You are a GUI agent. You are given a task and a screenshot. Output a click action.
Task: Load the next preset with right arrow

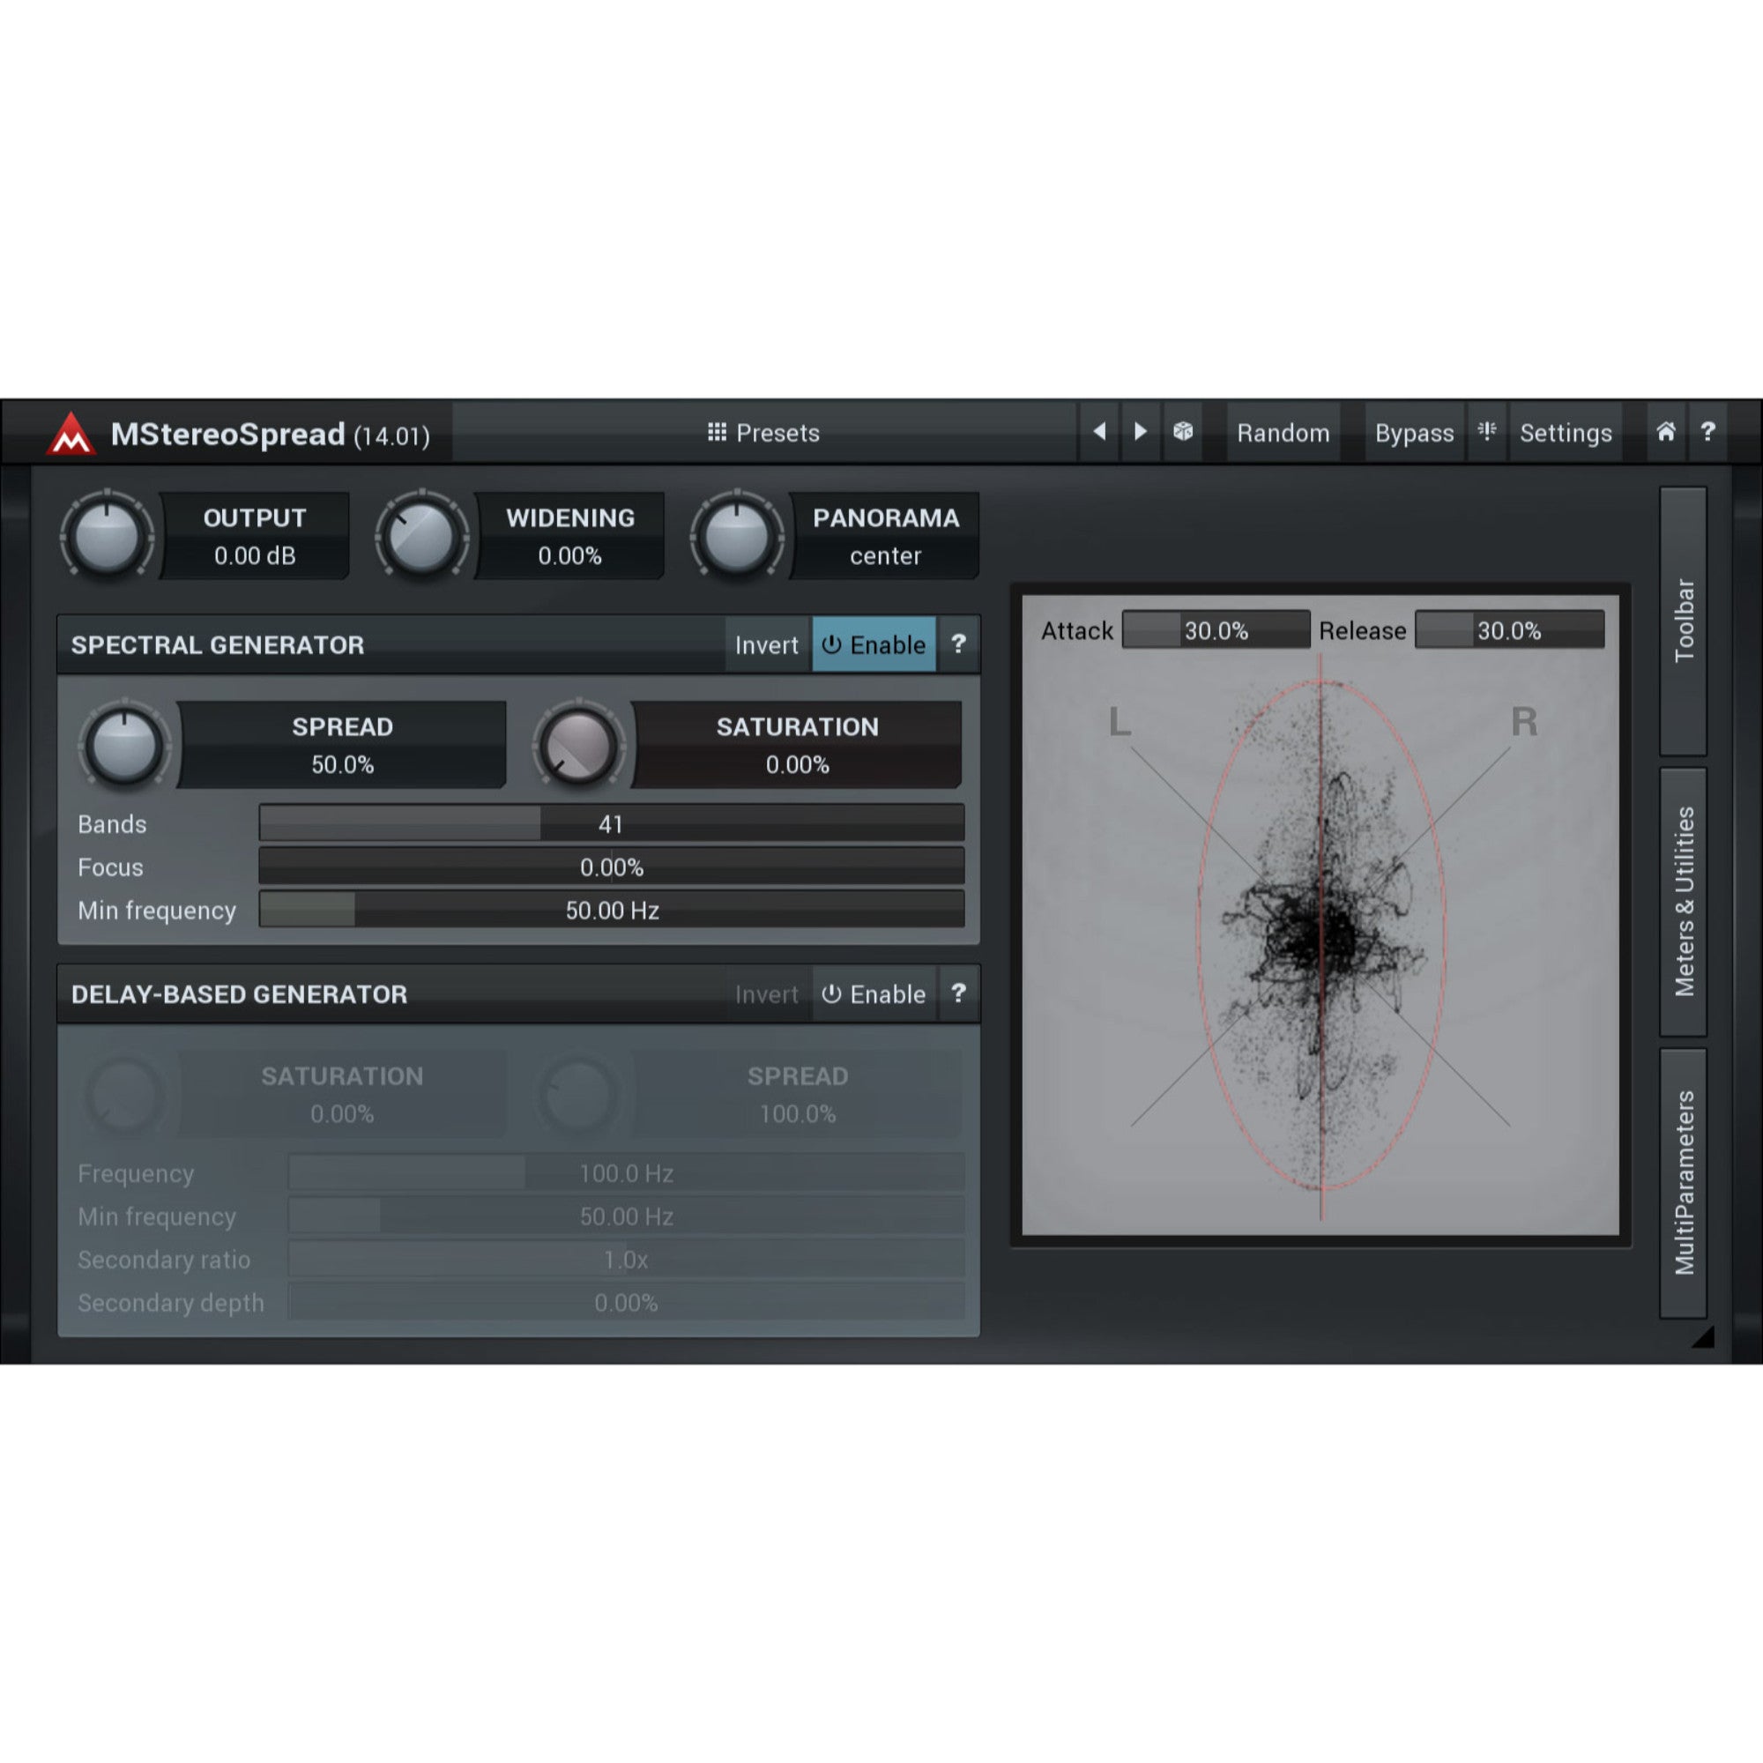pos(1141,432)
